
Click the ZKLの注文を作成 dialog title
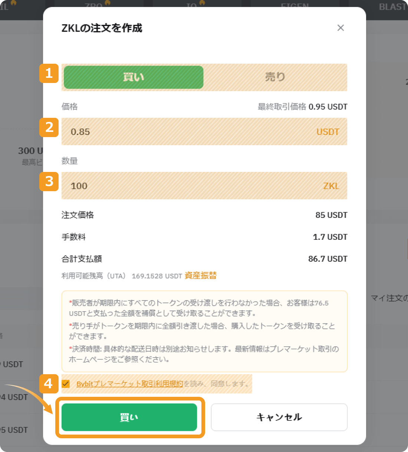[102, 28]
